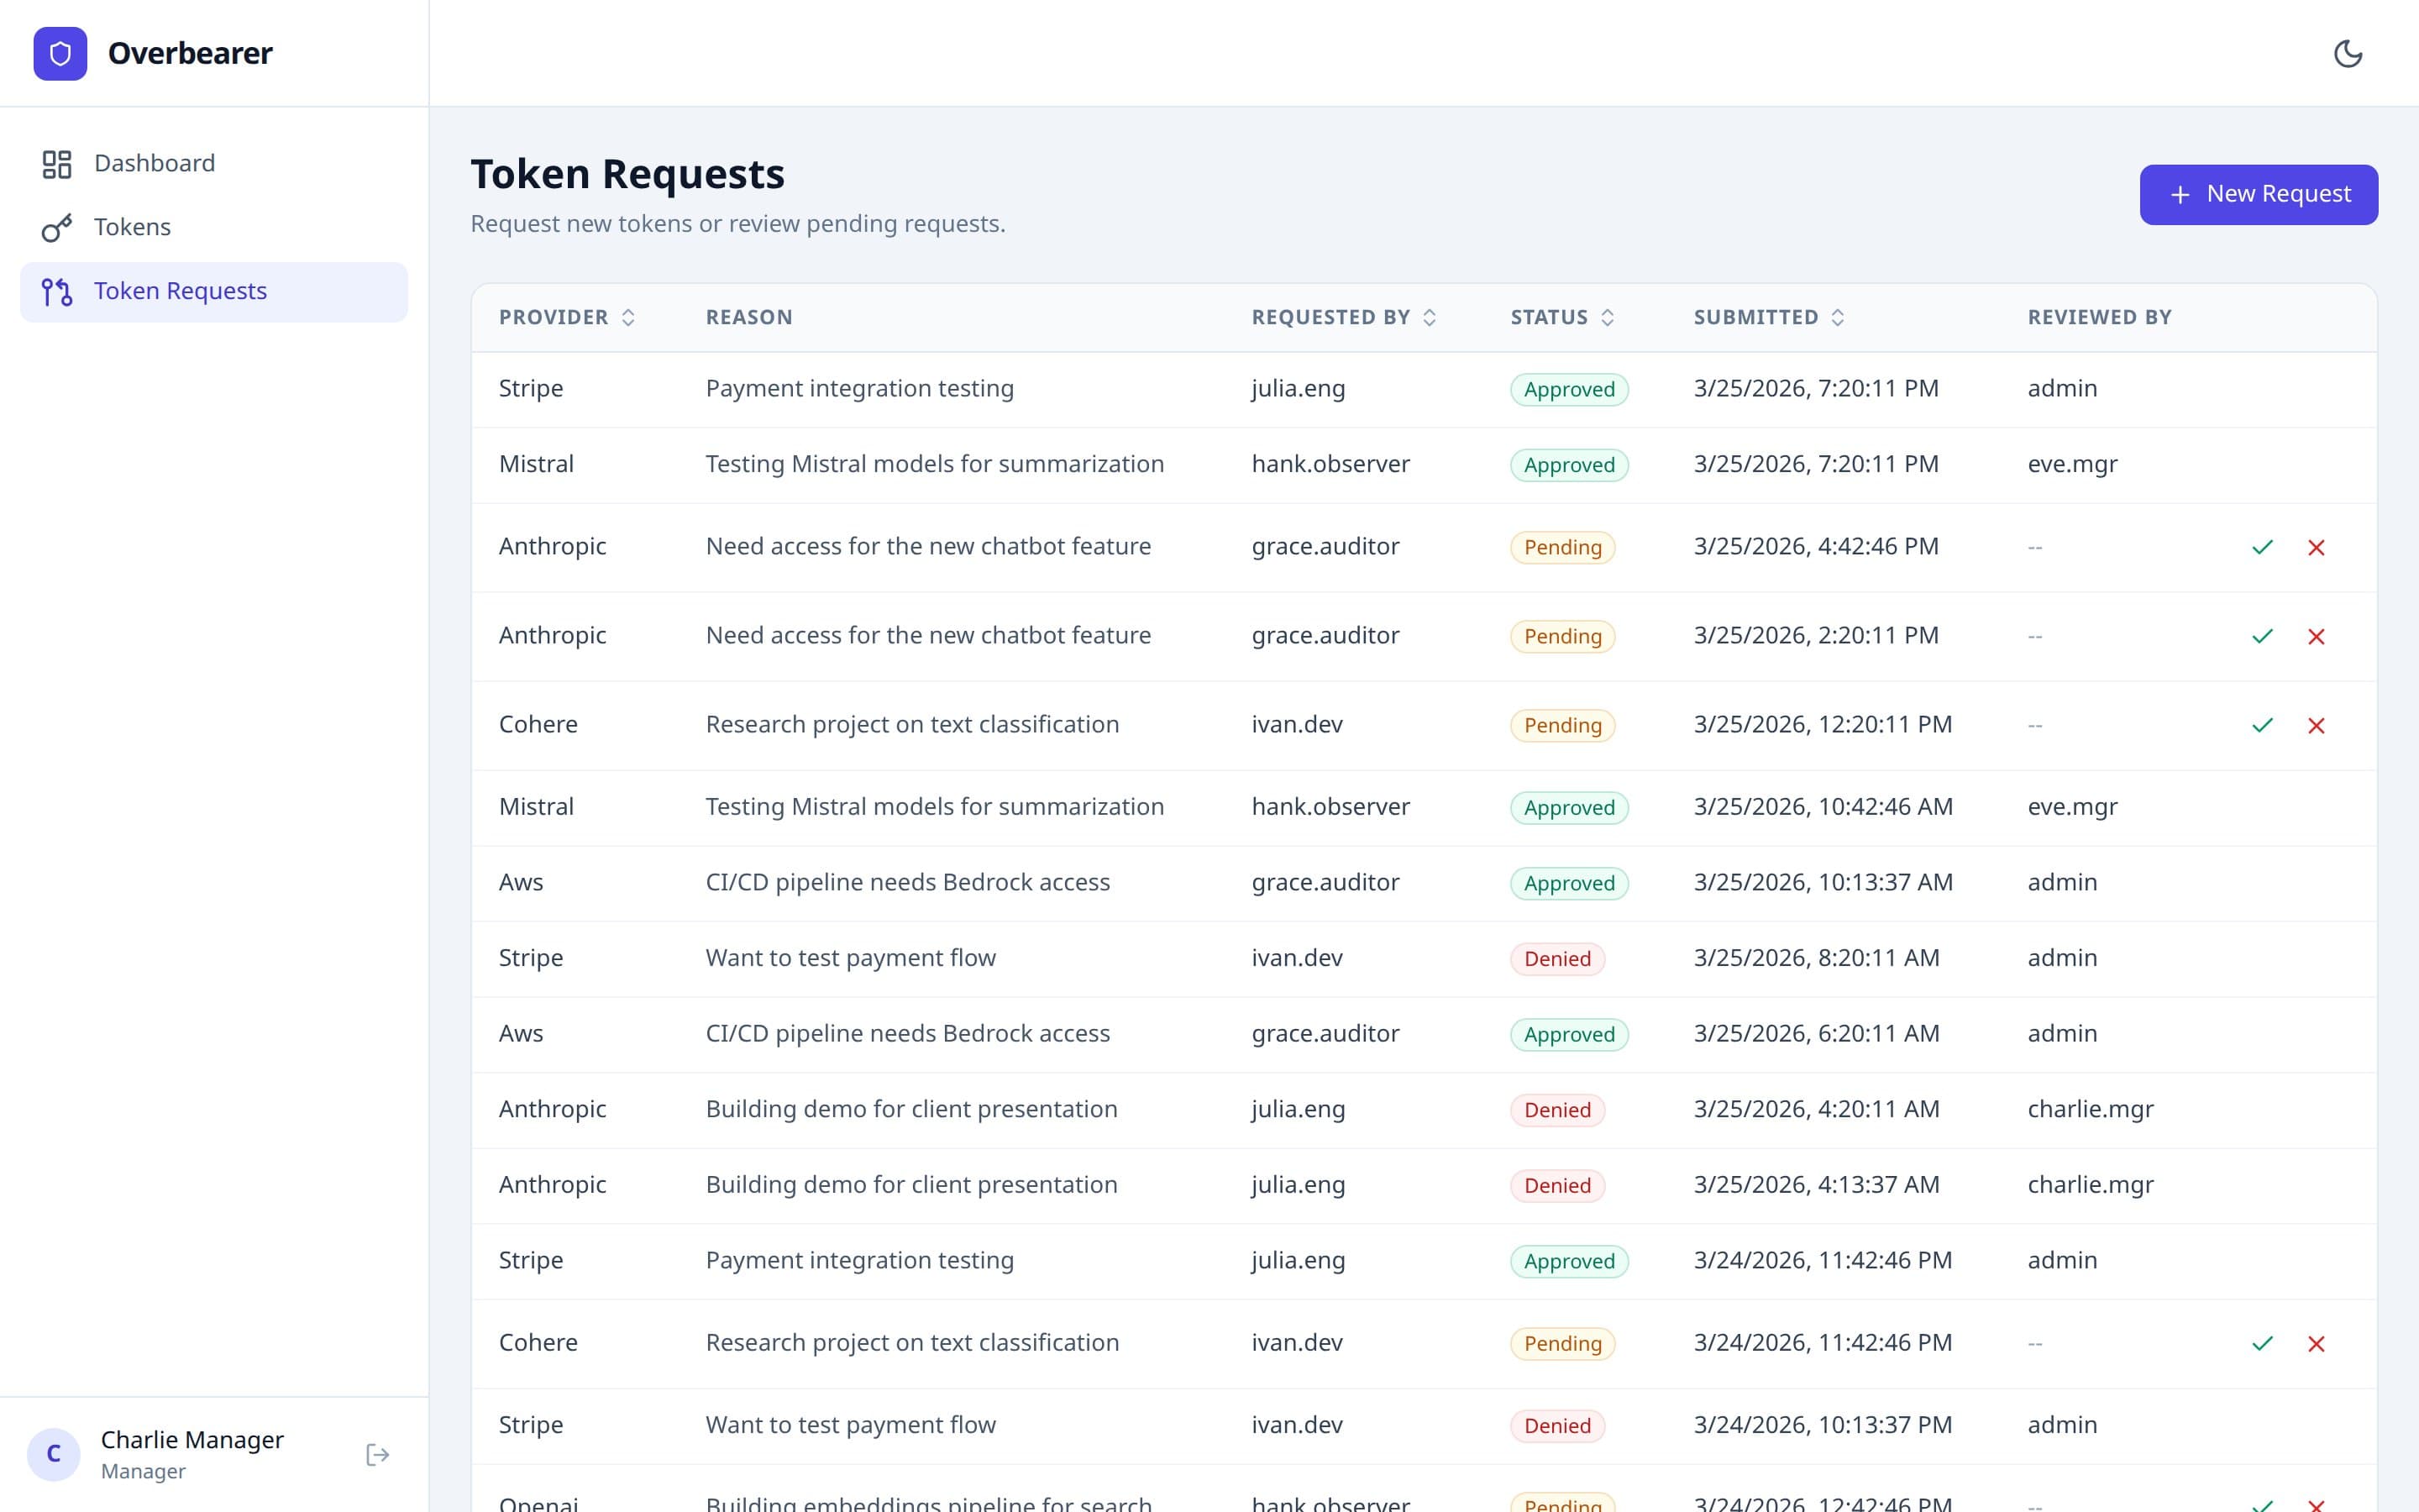This screenshot has height=1512, width=2419.
Task: Click the Overbearer shield logo
Action: tap(60, 53)
